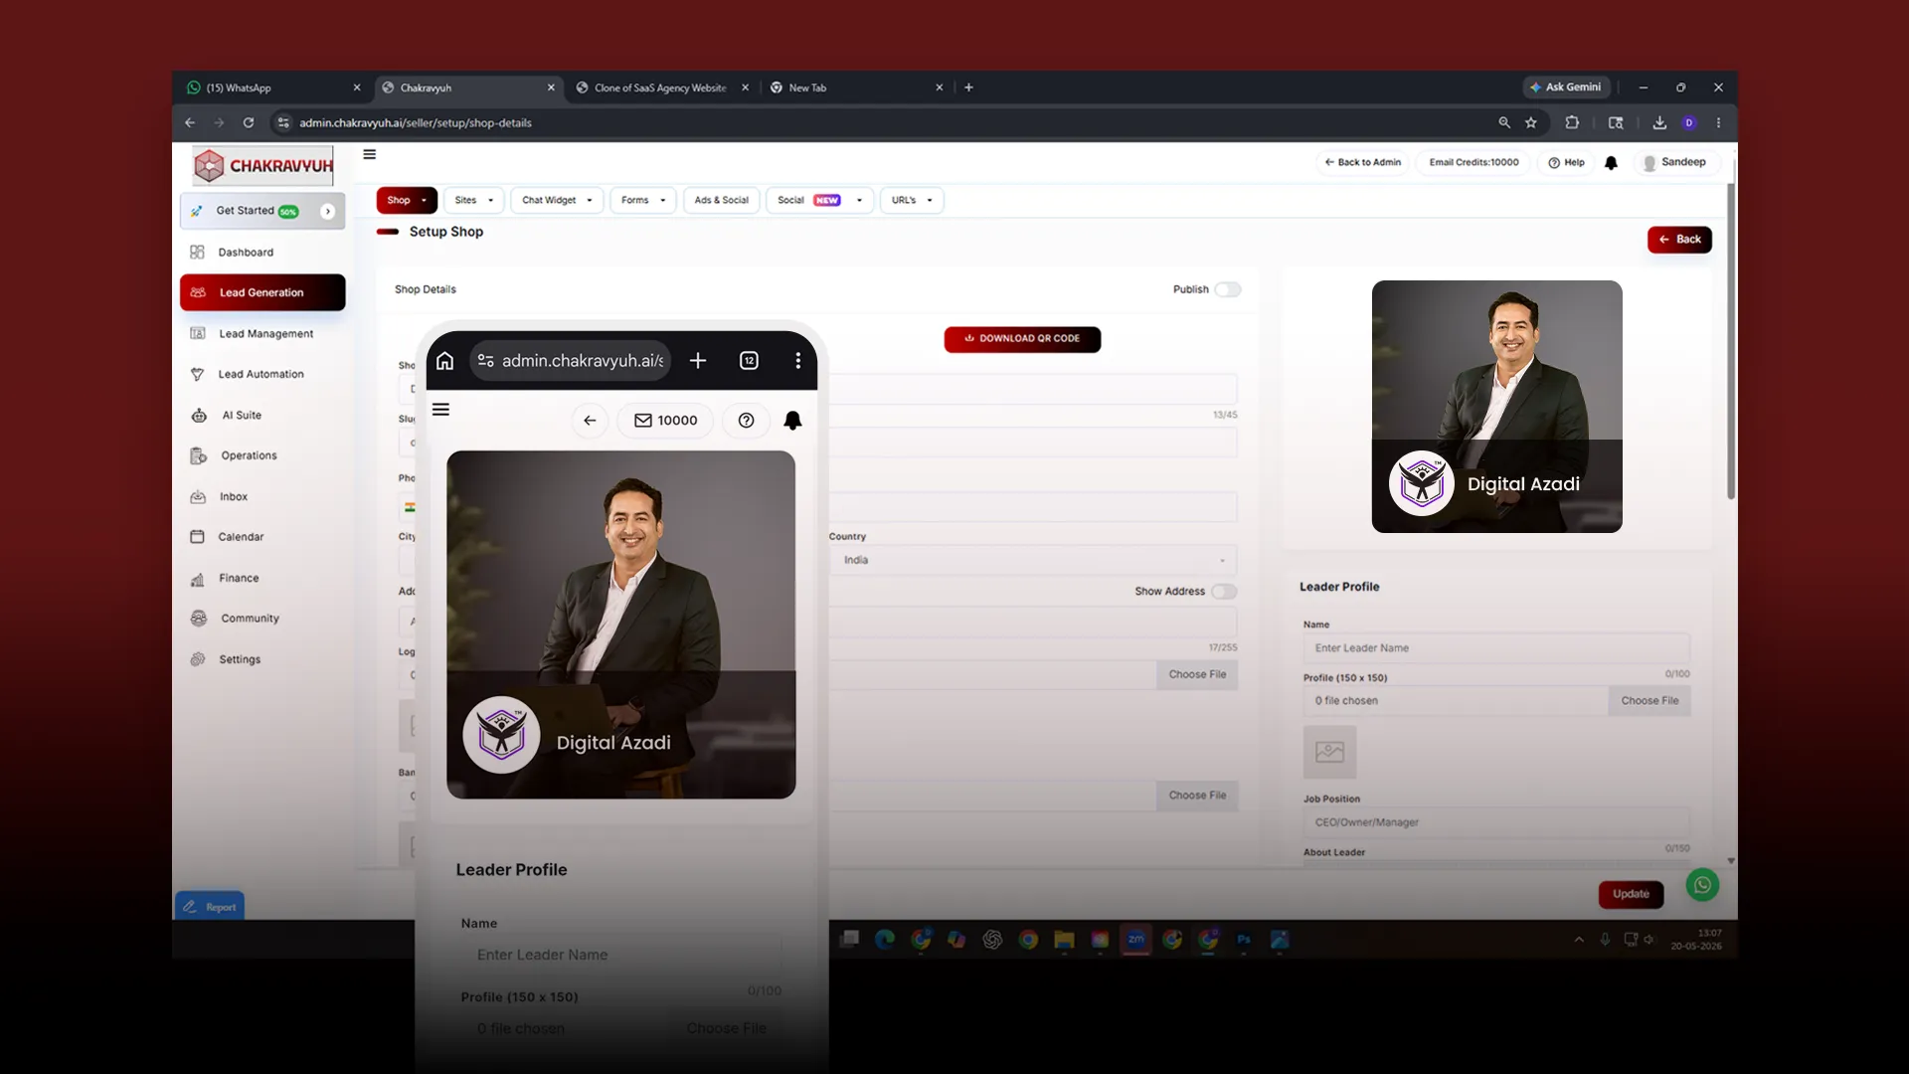
Task: Select Lead Management in the sidebar
Action: (x=262, y=334)
